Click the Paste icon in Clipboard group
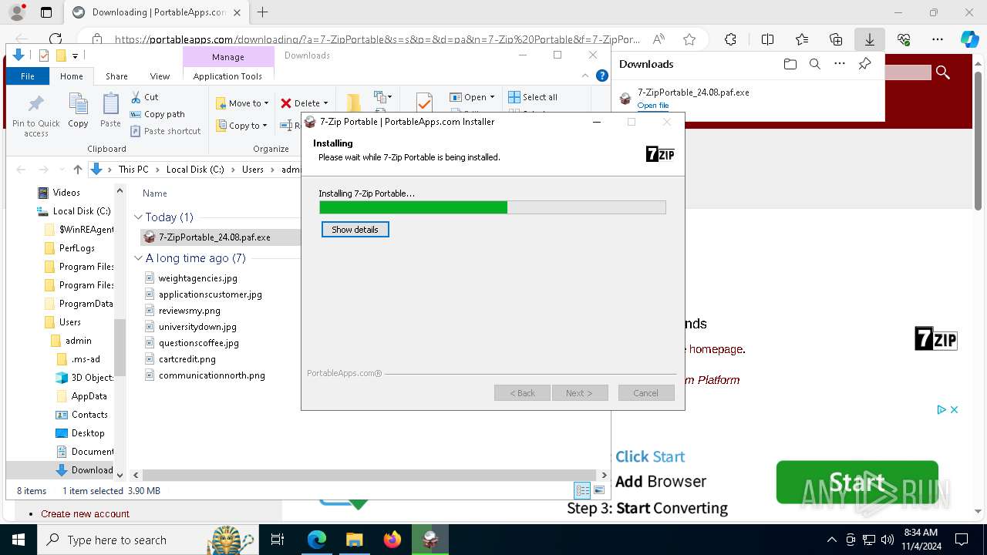Viewport: 987px width, 555px height. 110,109
